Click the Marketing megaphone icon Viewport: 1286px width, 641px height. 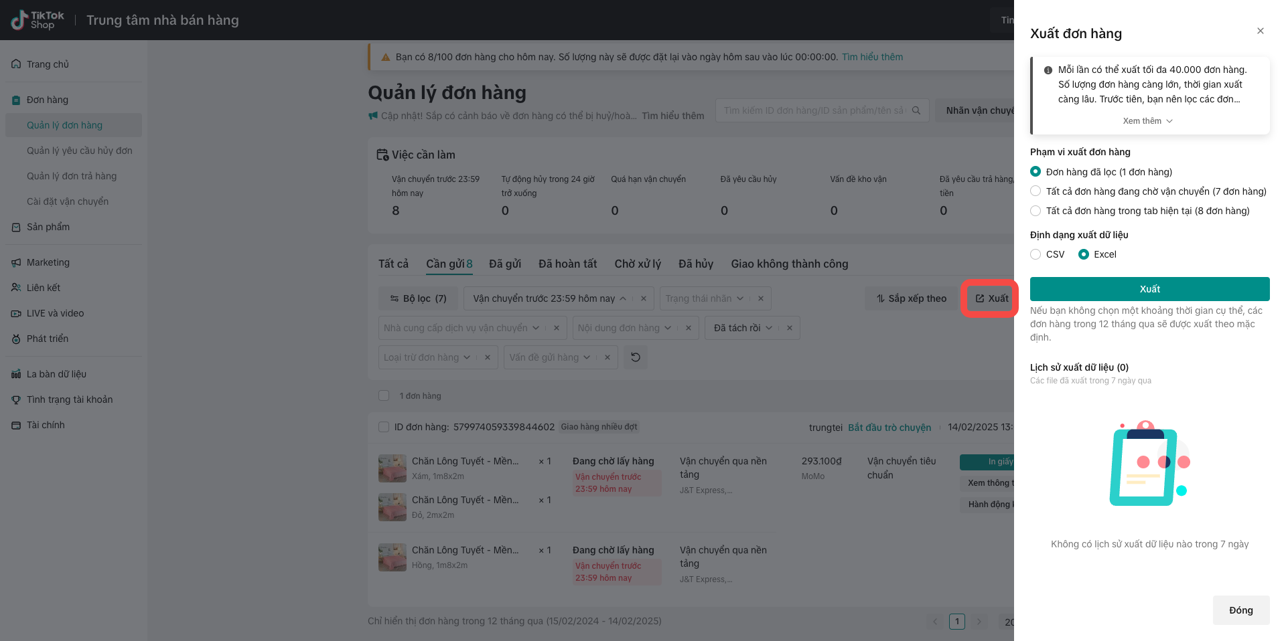click(x=16, y=262)
